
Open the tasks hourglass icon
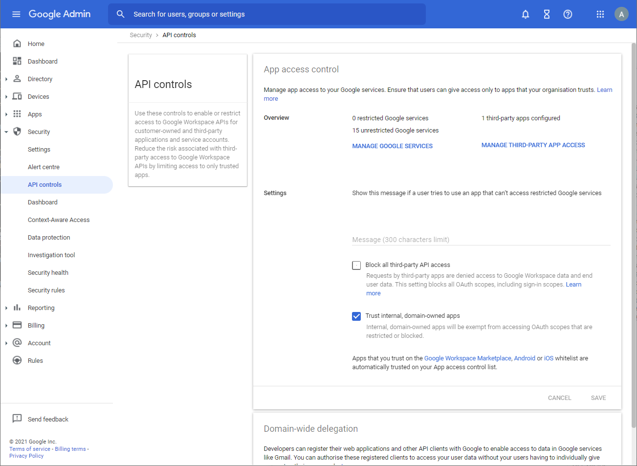(x=546, y=14)
